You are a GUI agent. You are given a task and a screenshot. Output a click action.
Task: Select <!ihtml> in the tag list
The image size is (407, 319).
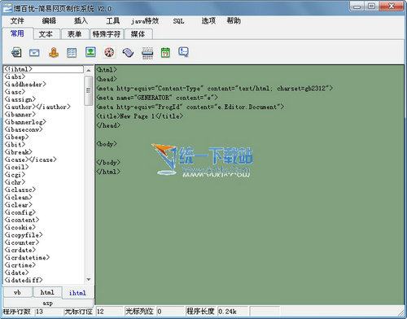pyautogui.click(x=43, y=69)
